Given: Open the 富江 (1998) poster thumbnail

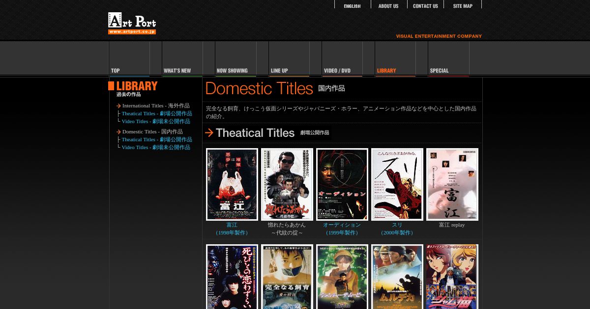Looking at the screenshot, I should (232, 184).
